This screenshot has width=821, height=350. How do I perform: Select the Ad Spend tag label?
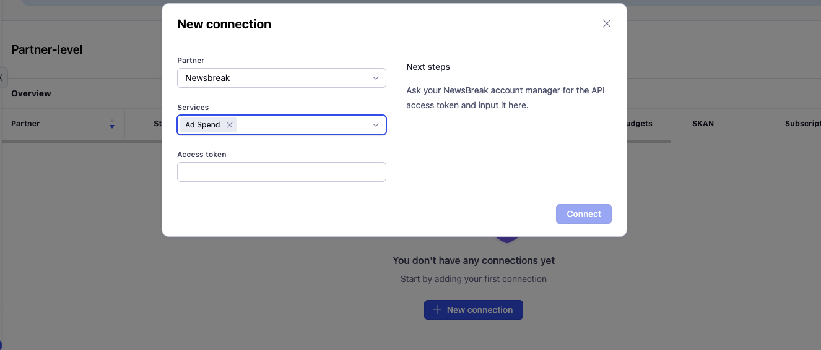click(202, 125)
